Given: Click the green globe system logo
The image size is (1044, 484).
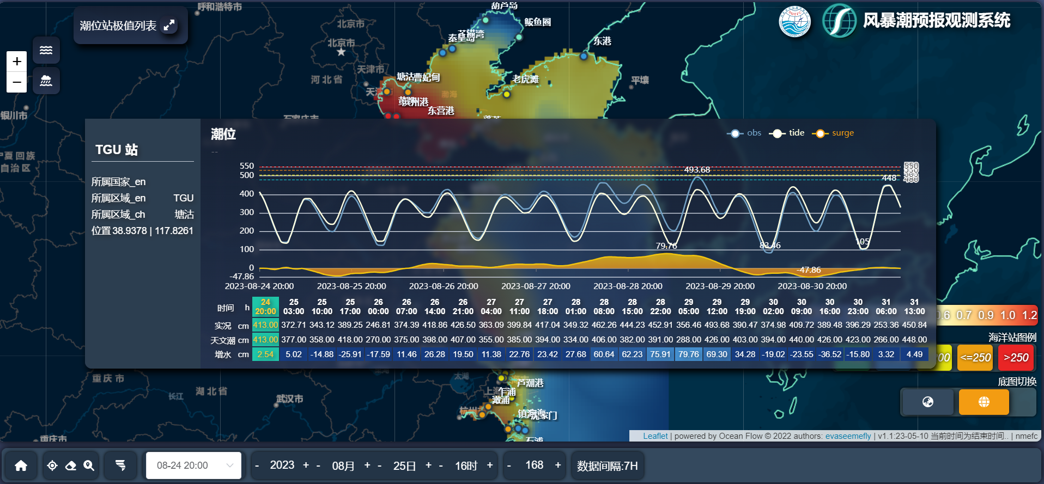Looking at the screenshot, I should 839,21.
